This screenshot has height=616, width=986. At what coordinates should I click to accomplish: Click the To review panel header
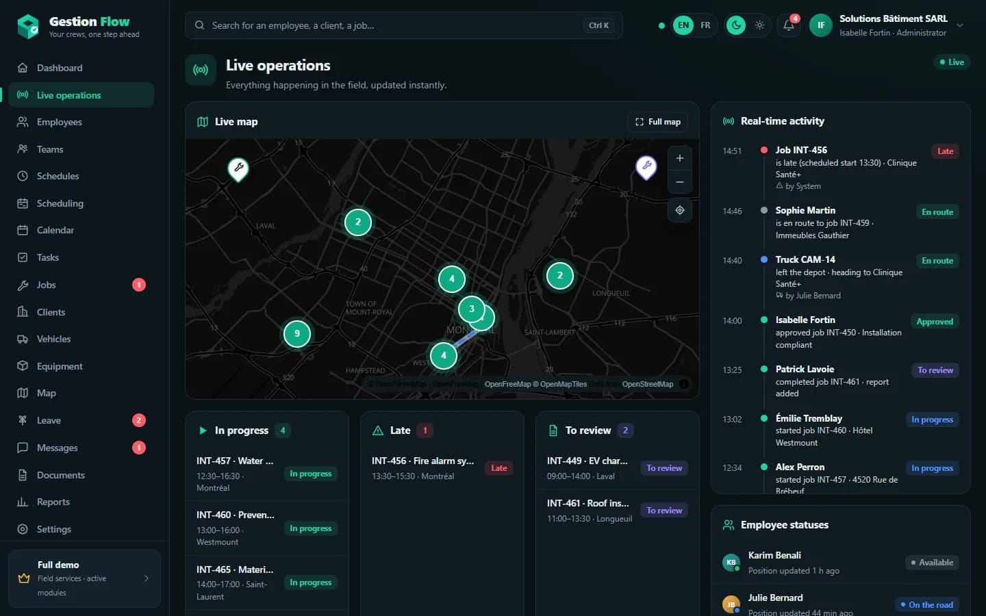point(617,431)
